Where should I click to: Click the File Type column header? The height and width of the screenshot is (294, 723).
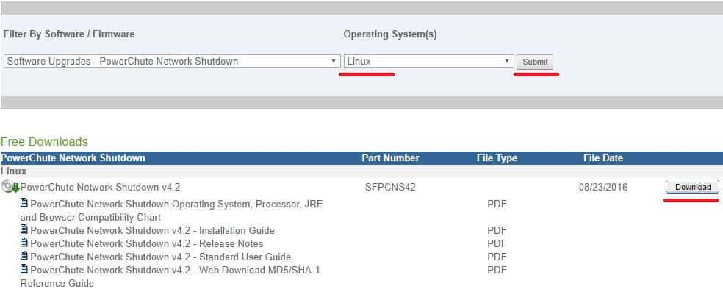click(x=497, y=158)
